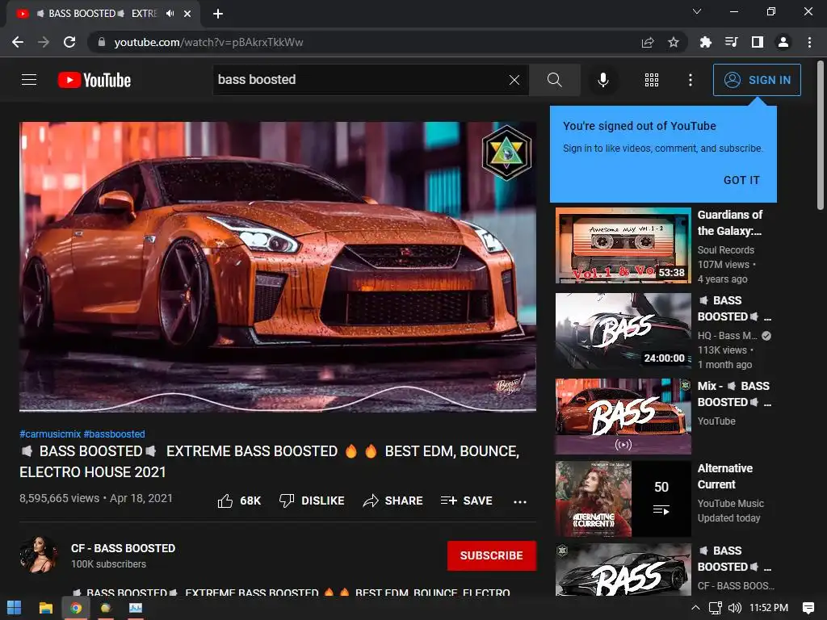This screenshot has height=620, width=827.
Task: Open the Chrome extensions puzzle icon
Action: 706,42
